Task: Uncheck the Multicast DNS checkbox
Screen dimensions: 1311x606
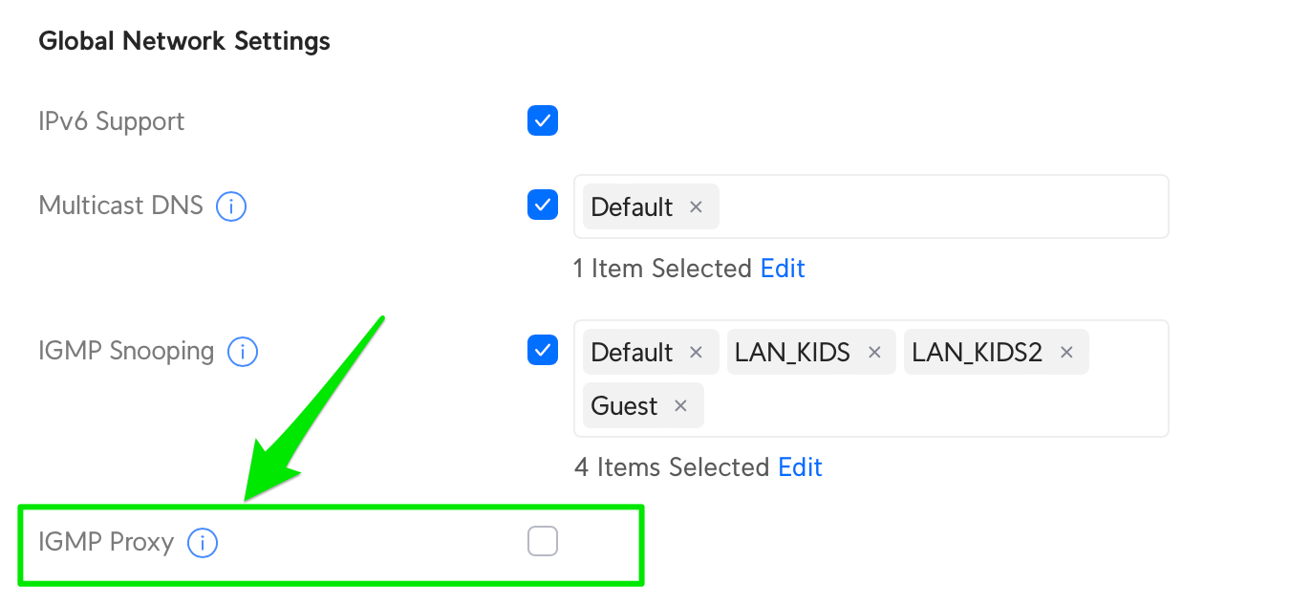Action: [x=543, y=206]
